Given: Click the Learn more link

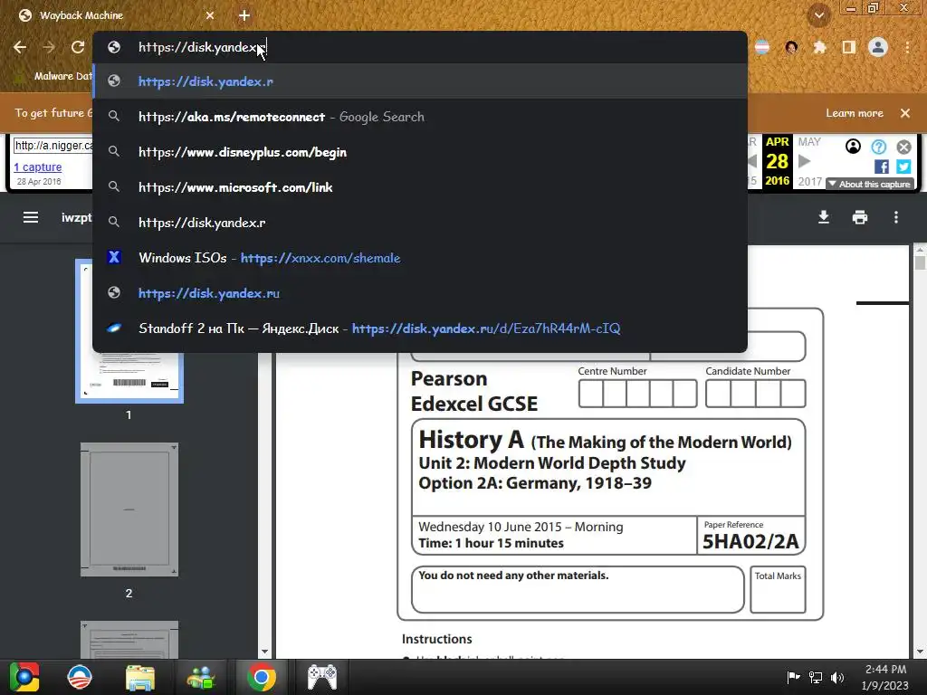Looking at the screenshot, I should pos(855,113).
